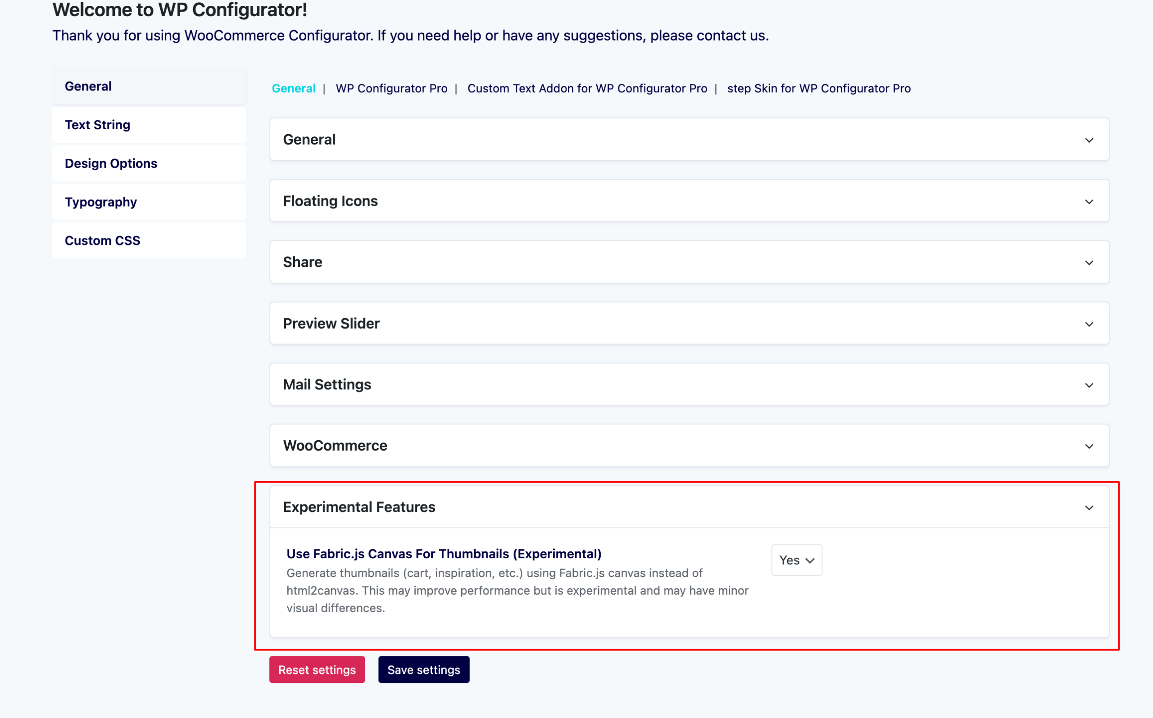Image resolution: width=1153 pixels, height=718 pixels.
Task: Switch to WP Configurator Pro sub-tab
Action: [x=391, y=88]
